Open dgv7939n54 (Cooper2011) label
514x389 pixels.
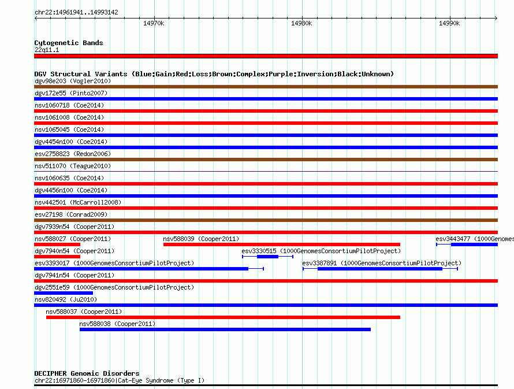(x=75, y=227)
